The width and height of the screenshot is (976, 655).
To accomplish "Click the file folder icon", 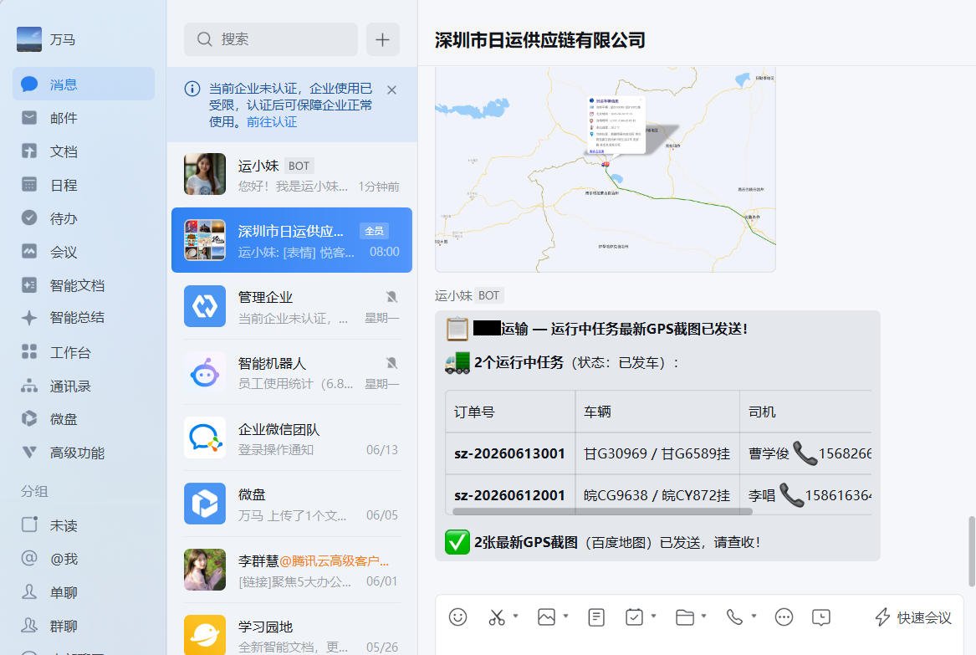I will tap(685, 617).
